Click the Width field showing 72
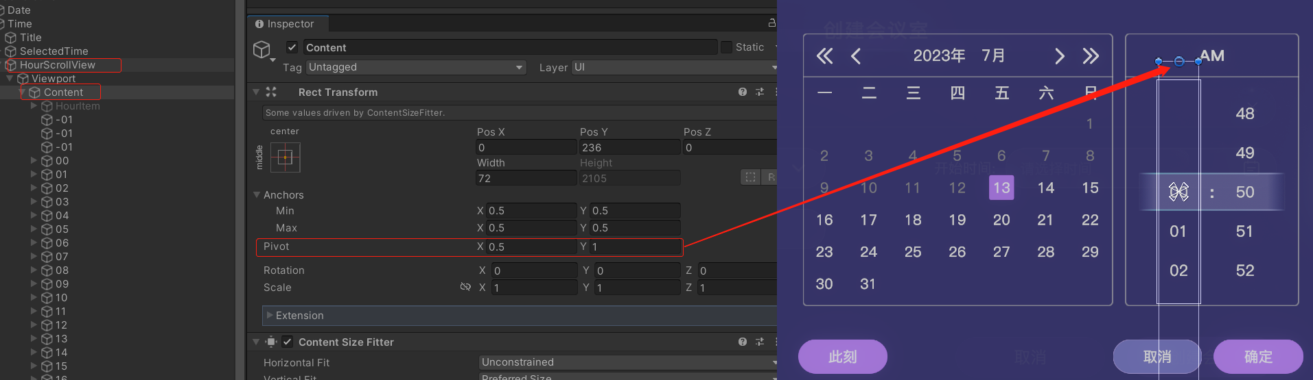The height and width of the screenshot is (380, 1313). click(526, 178)
